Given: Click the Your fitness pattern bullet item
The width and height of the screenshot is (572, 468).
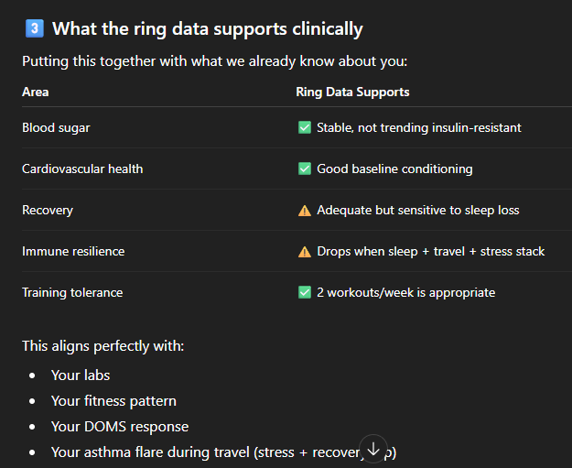Looking at the screenshot, I should click(113, 401).
